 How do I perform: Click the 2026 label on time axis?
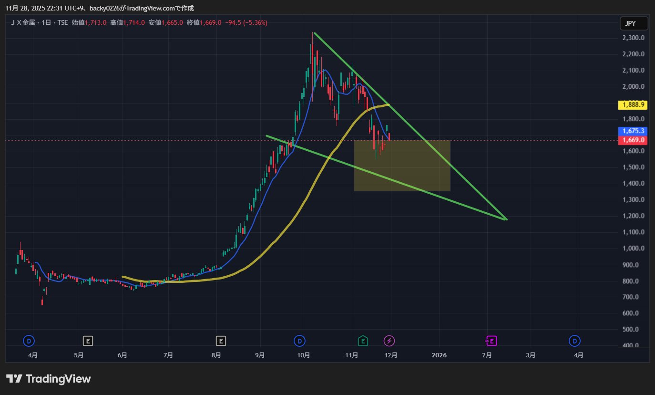(x=439, y=355)
